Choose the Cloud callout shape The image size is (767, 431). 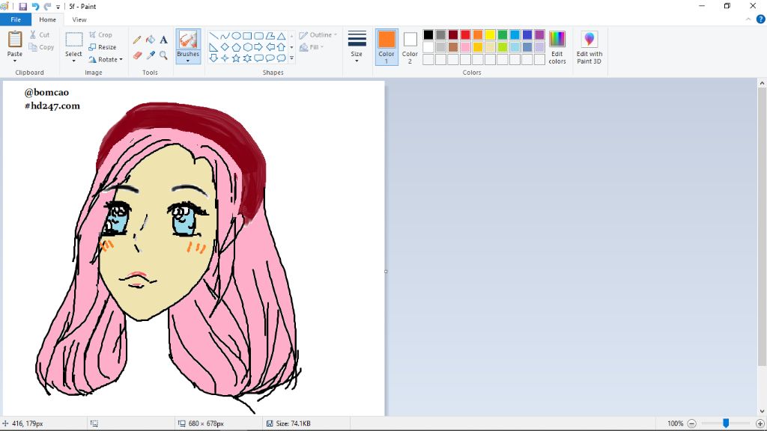tap(282, 58)
